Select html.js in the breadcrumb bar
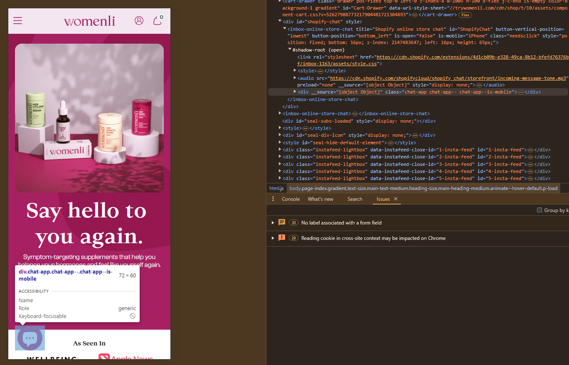The width and height of the screenshot is (569, 365). coord(276,188)
